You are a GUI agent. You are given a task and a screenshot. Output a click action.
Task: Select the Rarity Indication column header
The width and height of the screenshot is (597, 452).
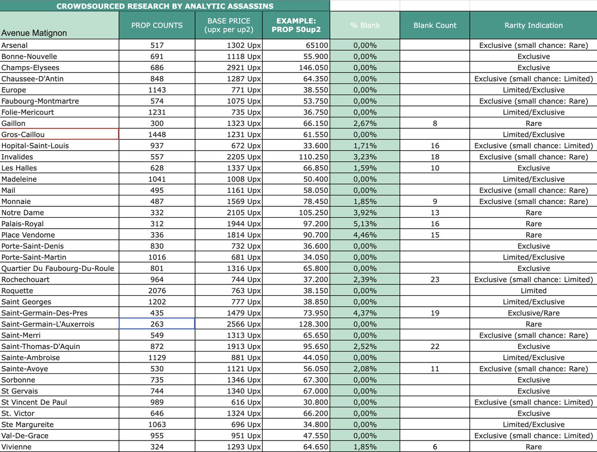533,25
